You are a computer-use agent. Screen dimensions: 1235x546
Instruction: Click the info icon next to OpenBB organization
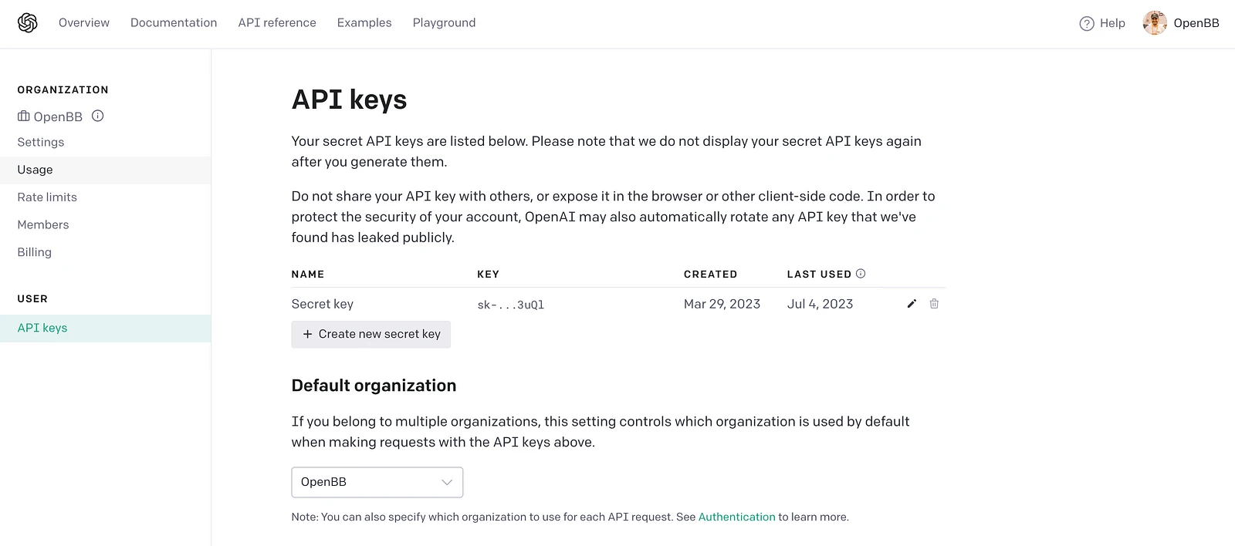(x=98, y=116)
